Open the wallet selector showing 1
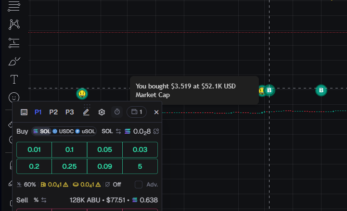 click(x=137, y=112)
